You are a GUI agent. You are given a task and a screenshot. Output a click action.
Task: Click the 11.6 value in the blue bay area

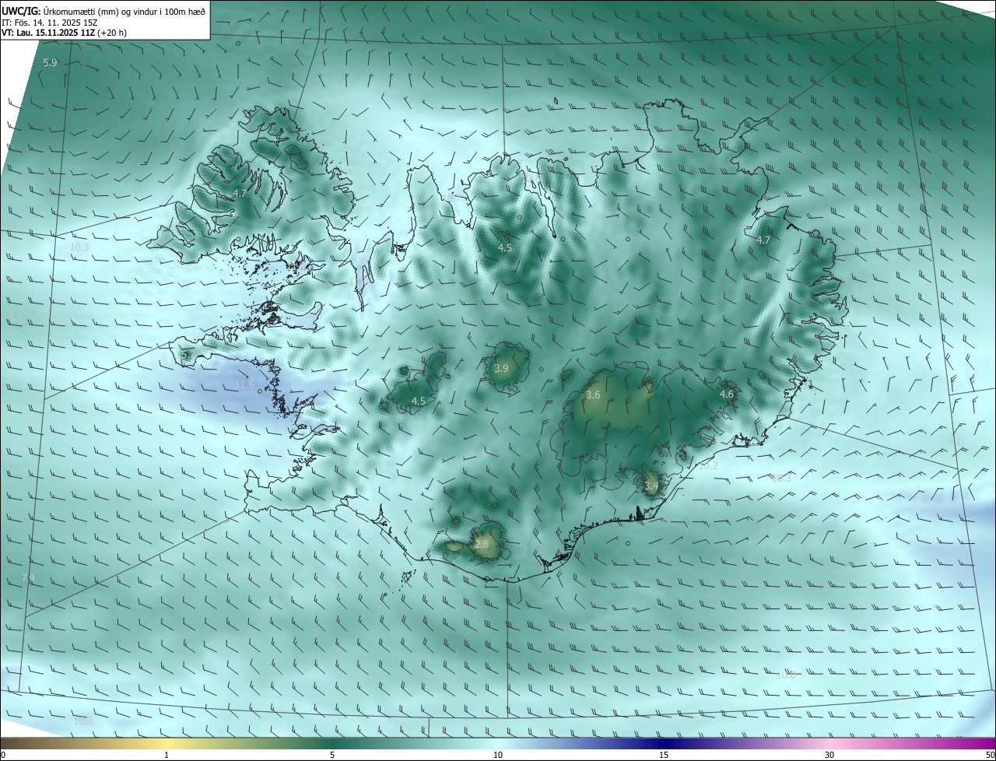tap(244, 384)
